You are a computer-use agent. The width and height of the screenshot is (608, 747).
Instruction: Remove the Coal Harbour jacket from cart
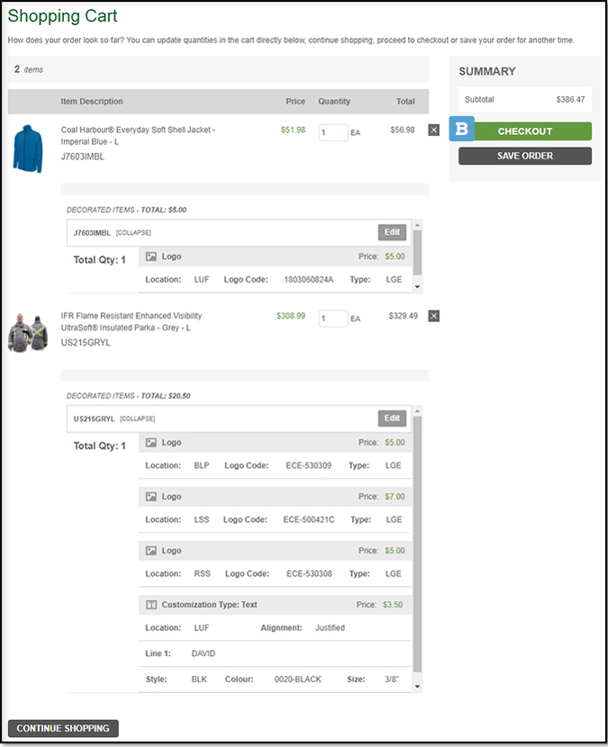(x=433, y=130)
